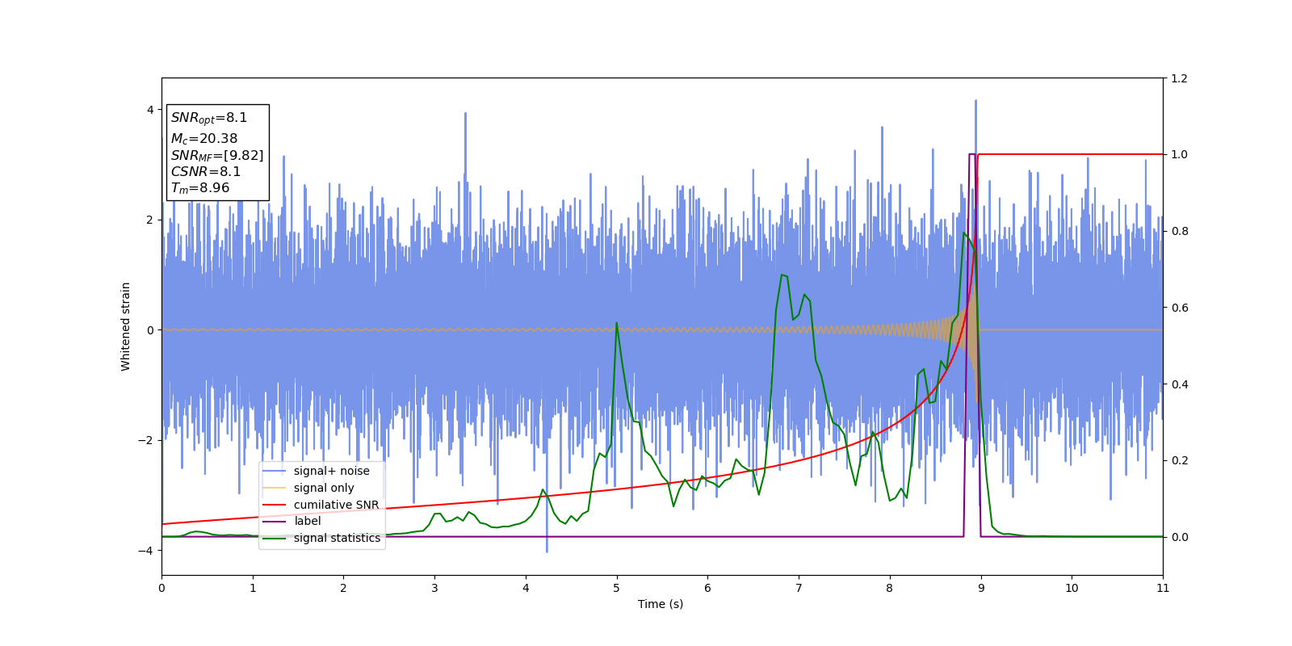Click the right y-axis tick label 0.6
Viewport: 1292px width, 646px height.
coord(1179,308)
